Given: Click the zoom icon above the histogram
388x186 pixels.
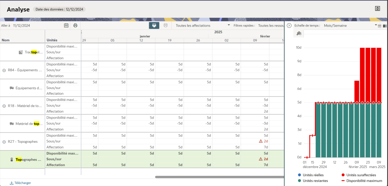Looking at the screenshot, I should (x=299, y=34).
